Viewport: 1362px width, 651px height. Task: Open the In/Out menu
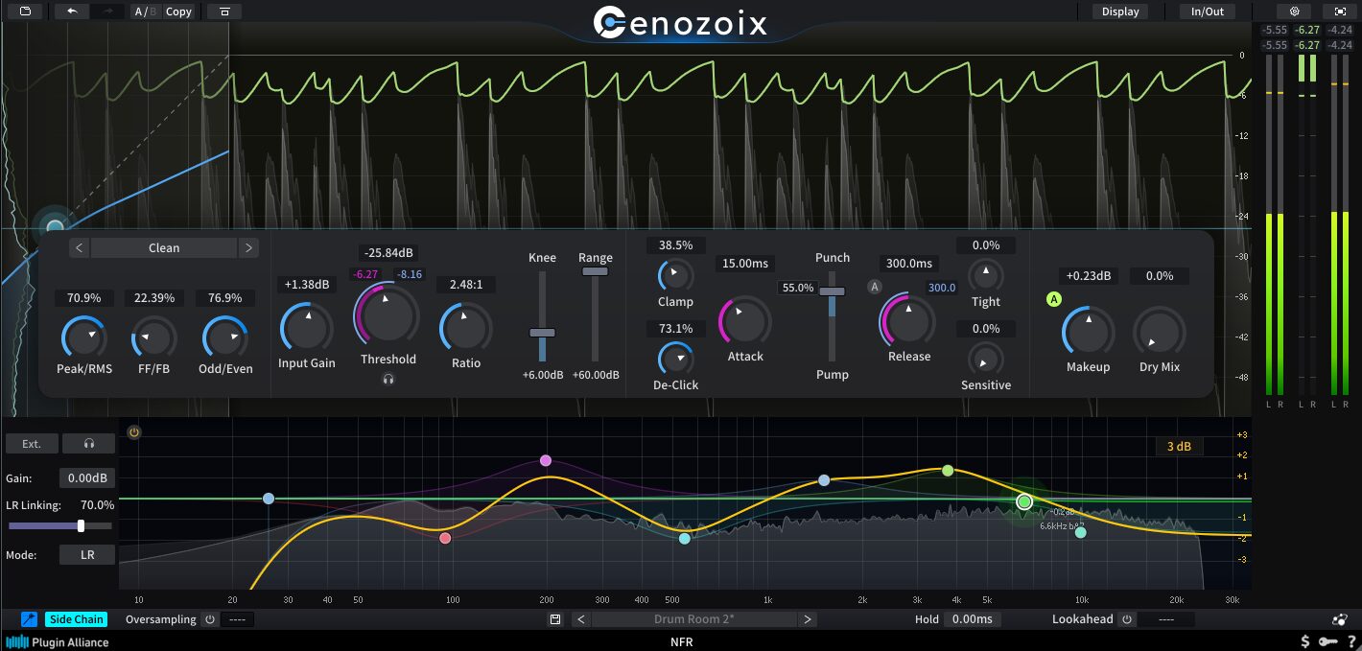pyautogui.click(x=1208, y=12)
